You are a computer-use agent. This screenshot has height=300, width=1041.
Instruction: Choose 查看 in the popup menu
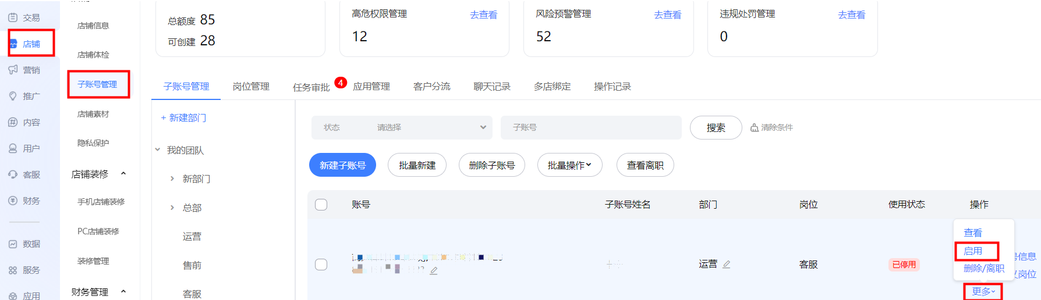[973, 233]
